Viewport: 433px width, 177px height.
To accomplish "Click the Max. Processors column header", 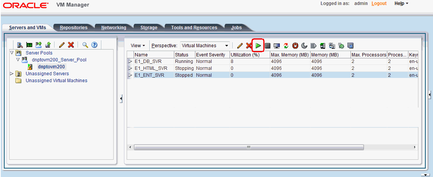I will 369,55.
